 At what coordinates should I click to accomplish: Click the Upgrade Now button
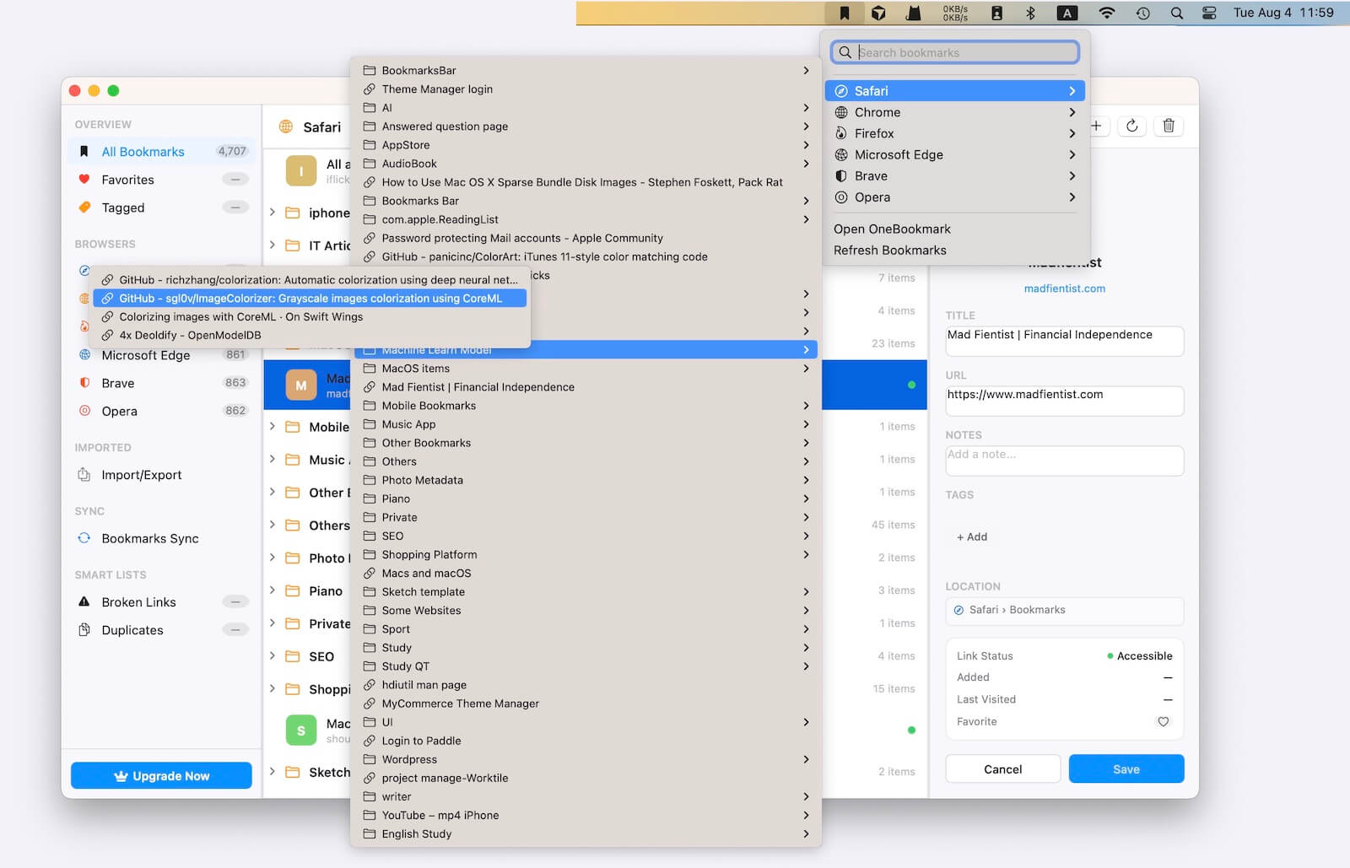pyautogui.click(x=161, y=776)
